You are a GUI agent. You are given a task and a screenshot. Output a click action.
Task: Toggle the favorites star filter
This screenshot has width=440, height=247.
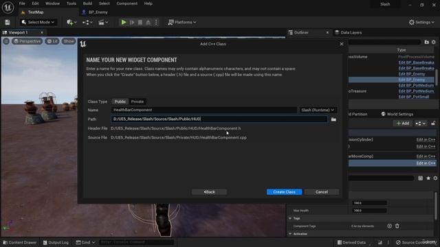tap(428, 178)
